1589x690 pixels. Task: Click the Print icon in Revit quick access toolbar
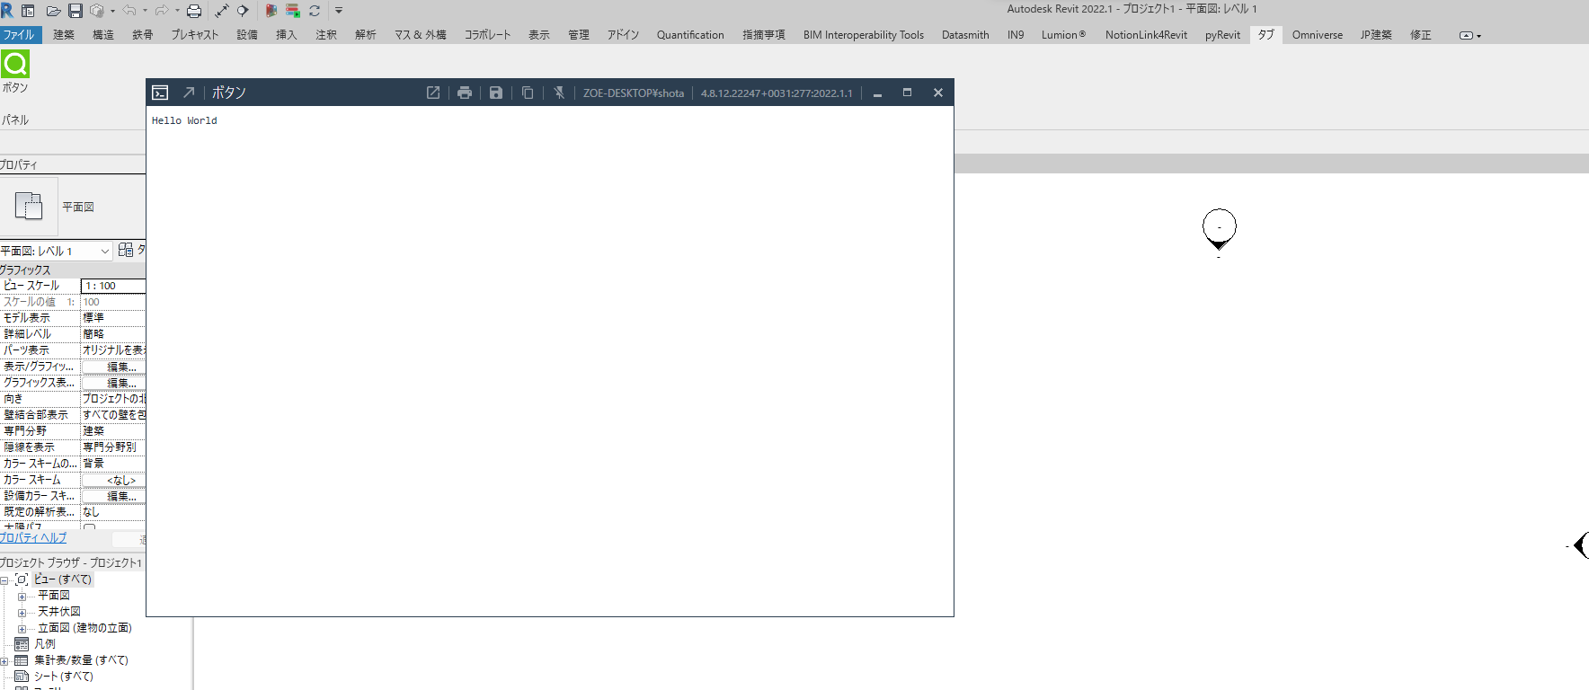pyautogui.click(x=193, y=11)
